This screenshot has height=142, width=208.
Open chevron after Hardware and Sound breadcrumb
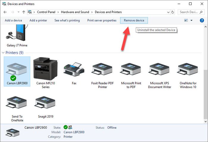[x=92, y=12]
